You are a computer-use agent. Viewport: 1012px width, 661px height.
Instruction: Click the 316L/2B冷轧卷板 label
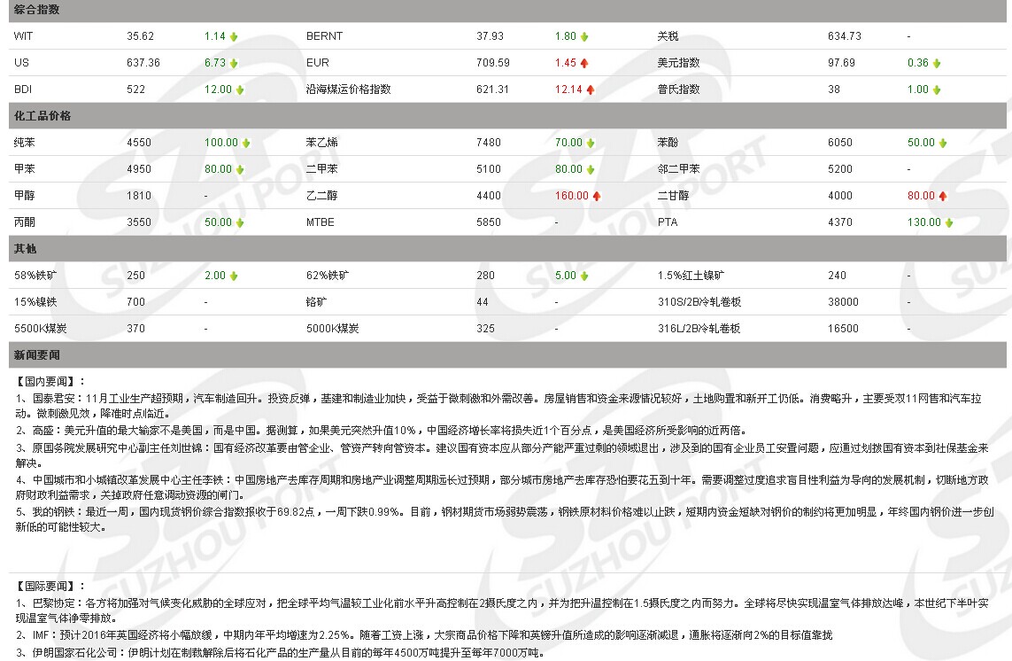699,328
